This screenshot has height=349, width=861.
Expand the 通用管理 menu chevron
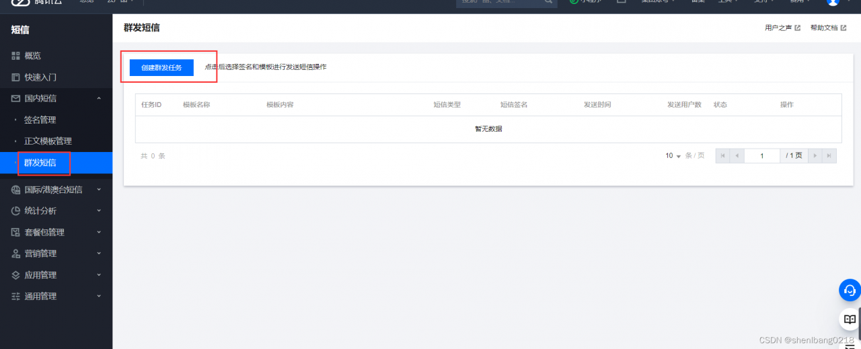(99, 296)
